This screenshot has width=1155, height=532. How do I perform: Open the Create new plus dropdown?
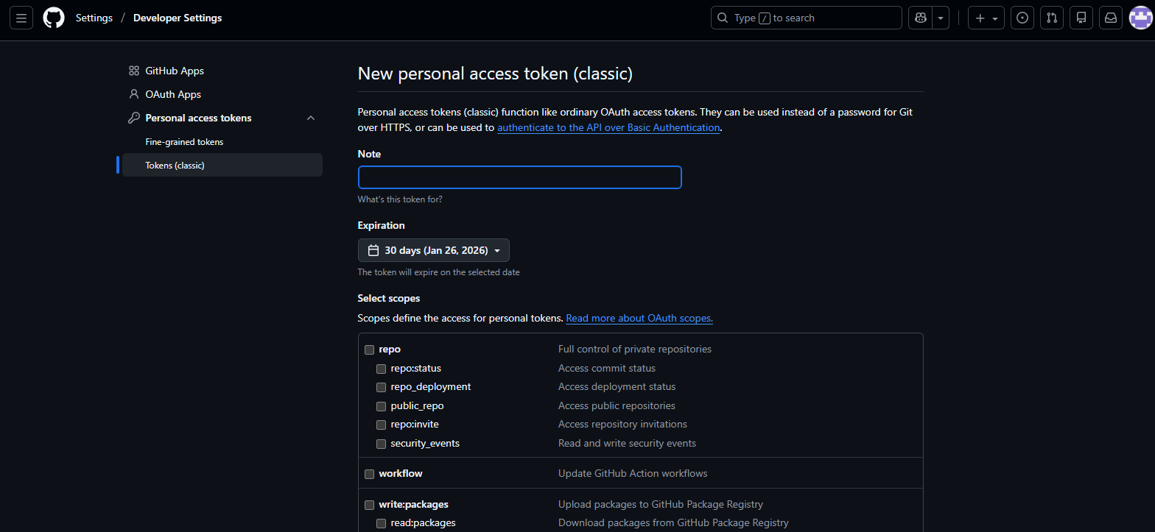point(986,18)
